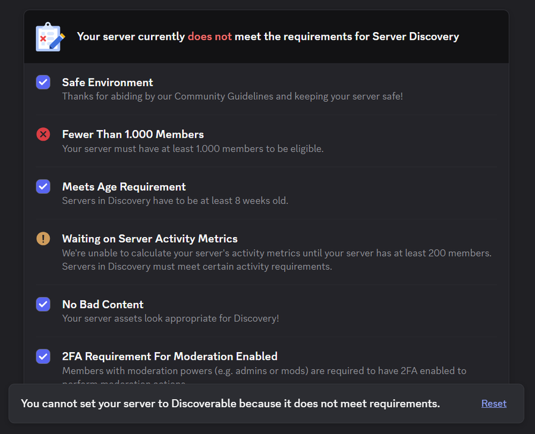Select the Fewer Than 1.000 Members heading
Image resolution: width=535 pixels, height=434 pixels.
pyautogui.click(x=133, y=135)
